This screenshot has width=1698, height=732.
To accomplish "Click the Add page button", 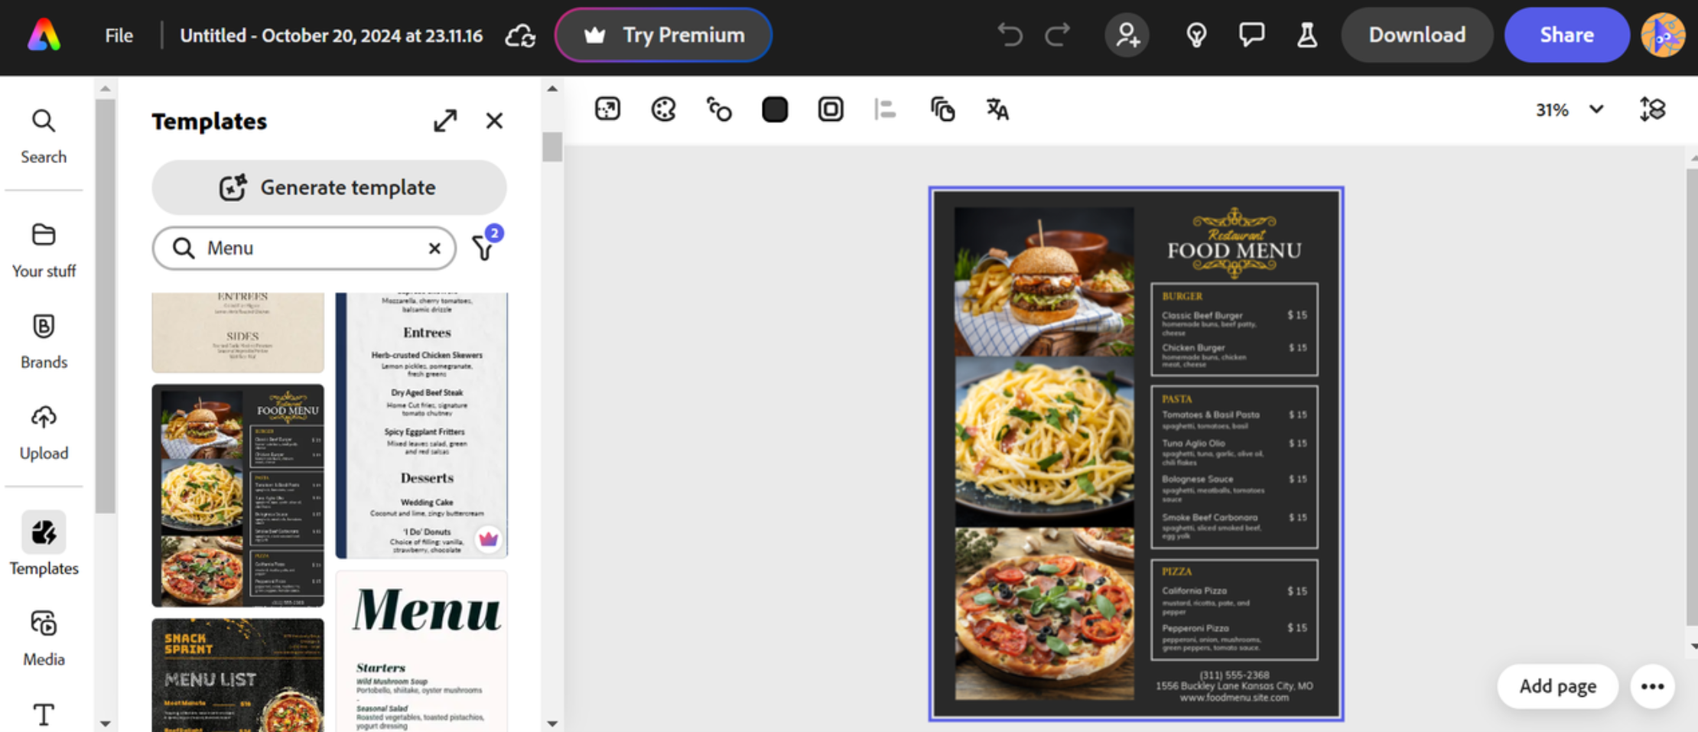I will pyautogui.click(x=1557, y=686).
